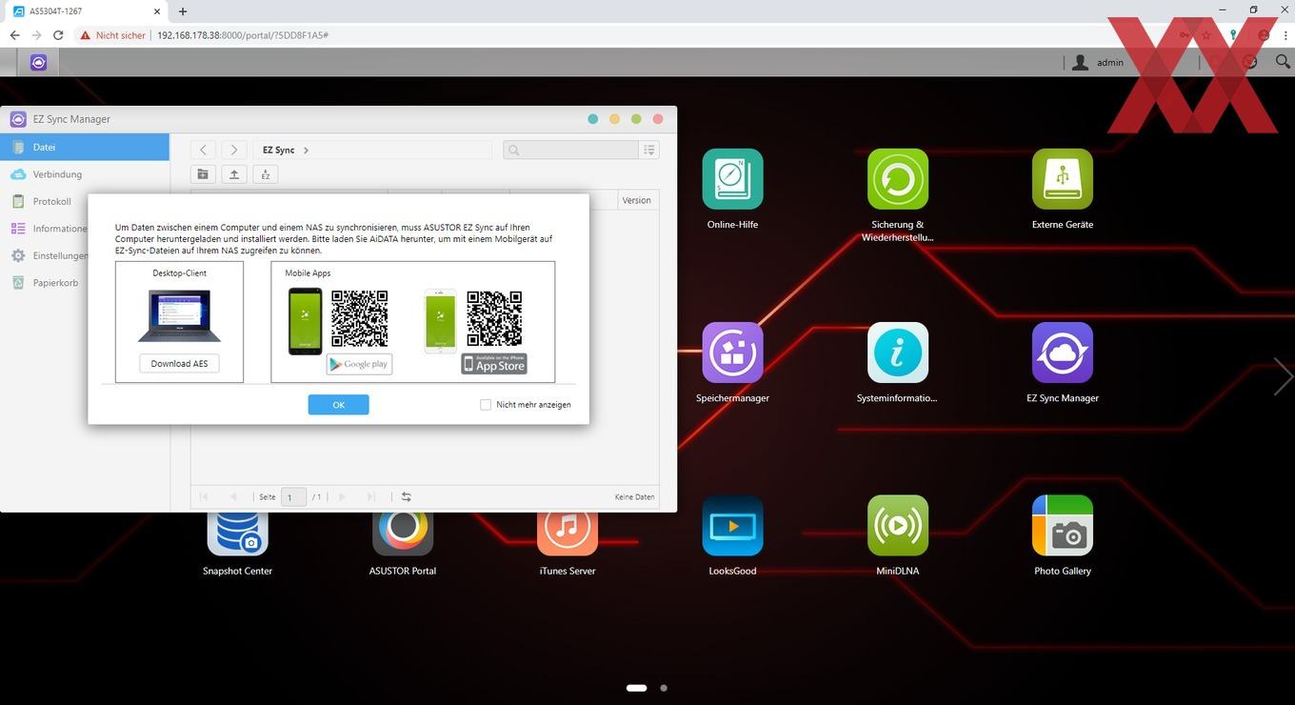Click page number field in pager
The width and height of the screenshot is (1295, 705).
click(293, 496)
